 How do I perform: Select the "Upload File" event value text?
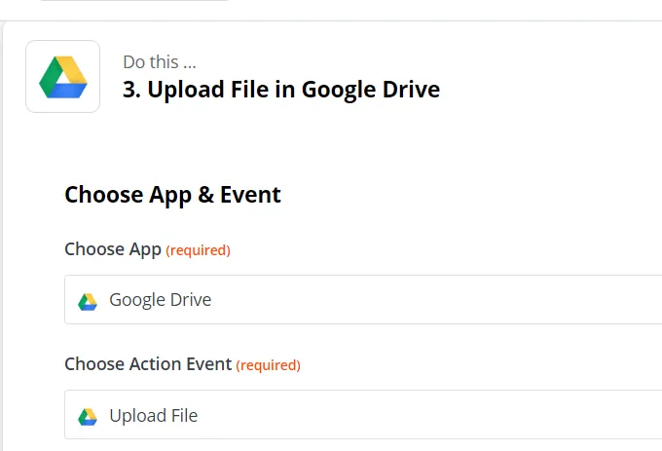pos(153,416)
